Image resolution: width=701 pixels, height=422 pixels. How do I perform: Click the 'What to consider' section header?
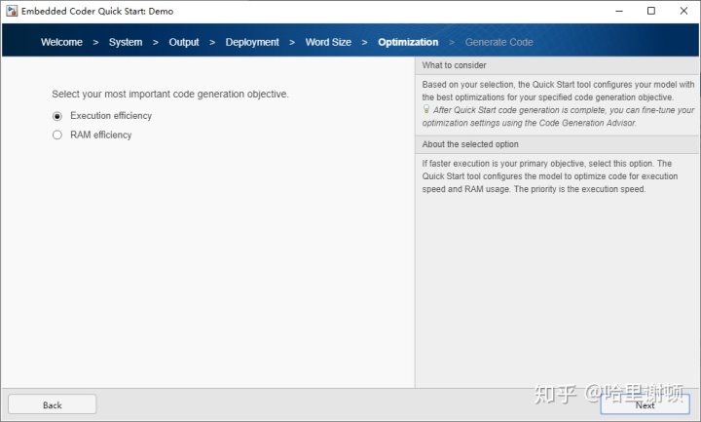[557, 65]
